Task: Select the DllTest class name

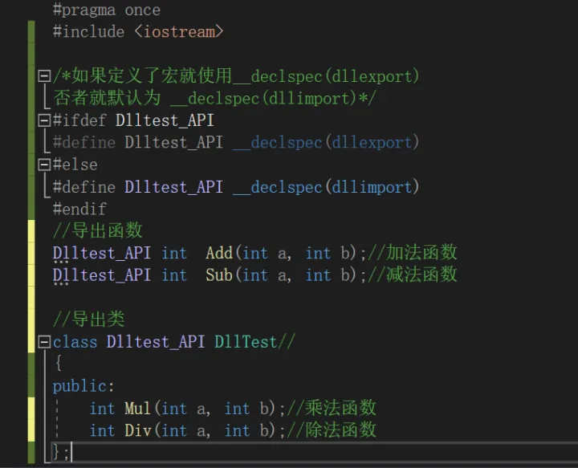Action: coord(246,342)
